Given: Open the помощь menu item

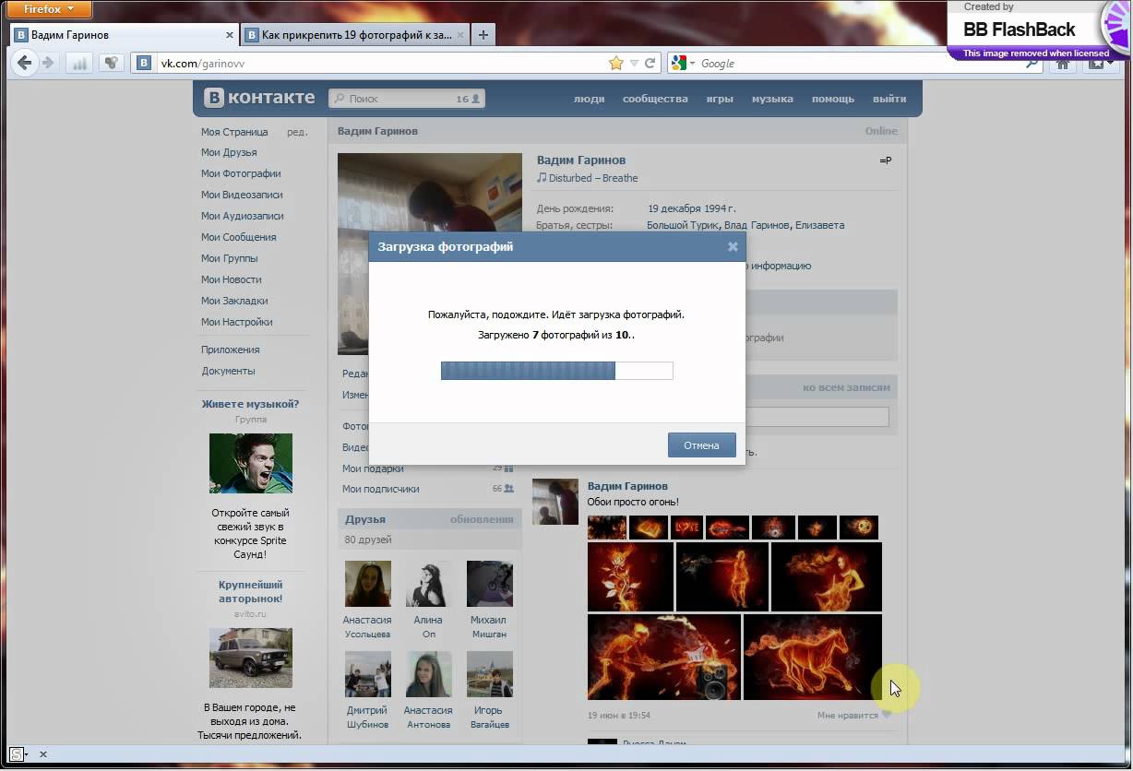Looking at the screenshot, I should pyautogui.click(x=833, y=99).
